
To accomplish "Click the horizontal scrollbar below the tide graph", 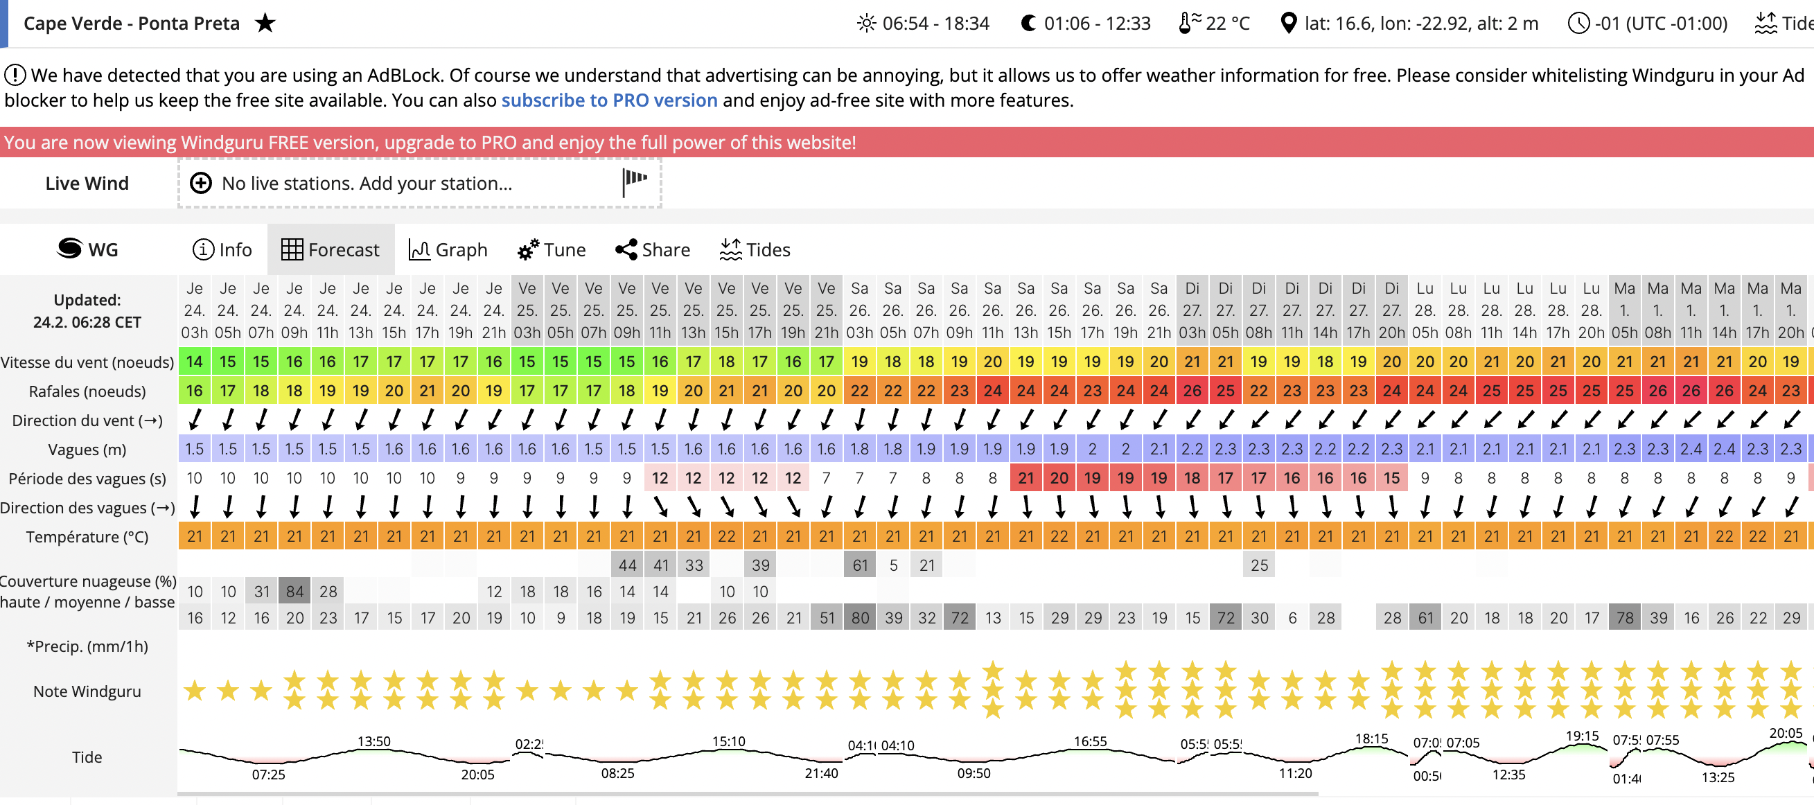I will [x=746, y=794].
